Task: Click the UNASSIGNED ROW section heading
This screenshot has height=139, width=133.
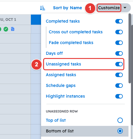Action: click(x=62, y=111)
